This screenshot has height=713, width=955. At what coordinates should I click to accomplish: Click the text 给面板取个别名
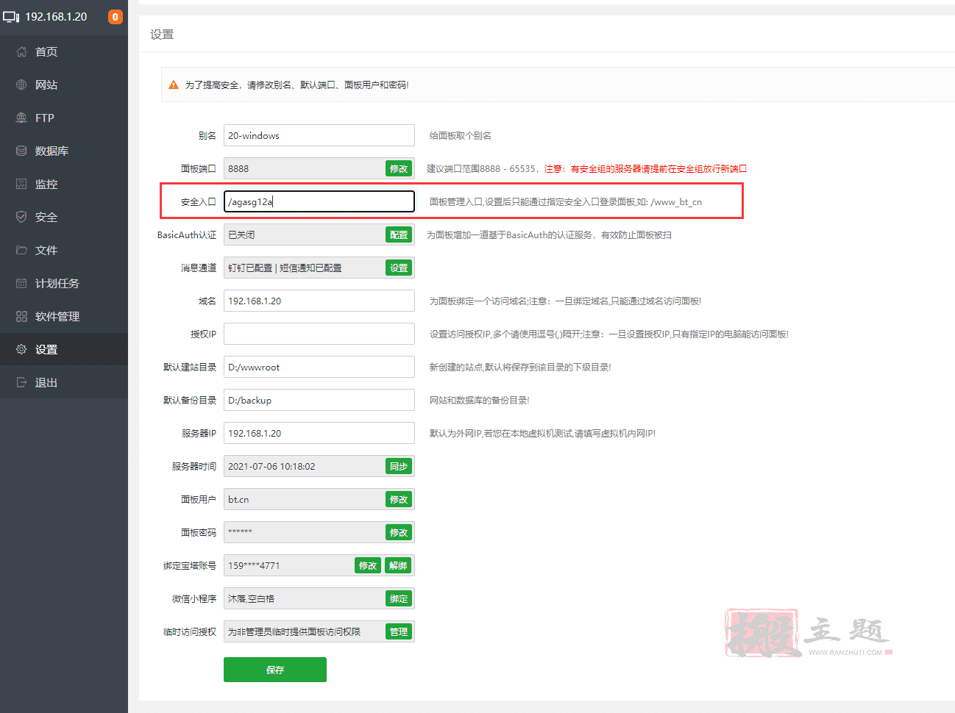click(461, 135)
